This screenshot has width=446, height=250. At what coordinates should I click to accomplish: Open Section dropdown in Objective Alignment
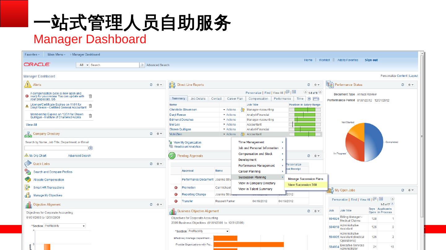[65, 226]
